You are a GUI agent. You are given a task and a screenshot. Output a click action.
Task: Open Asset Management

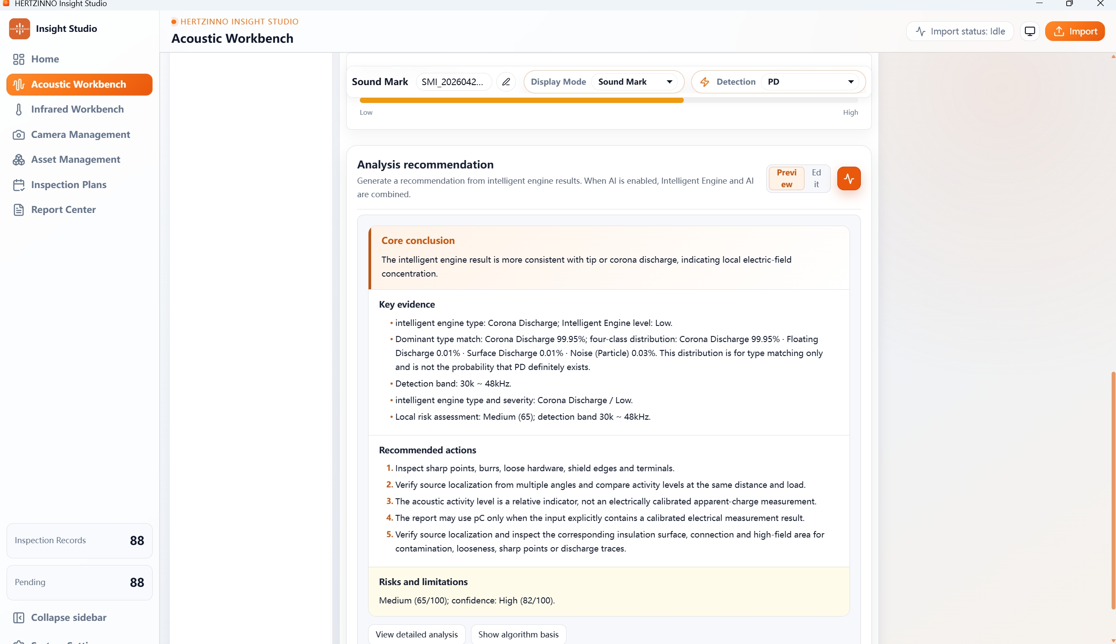[x=79, y=160]
